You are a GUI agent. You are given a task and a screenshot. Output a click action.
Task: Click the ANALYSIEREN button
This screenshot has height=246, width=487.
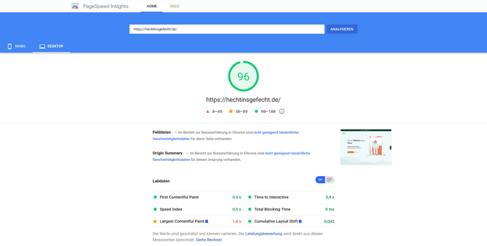(x=341, y=29)
